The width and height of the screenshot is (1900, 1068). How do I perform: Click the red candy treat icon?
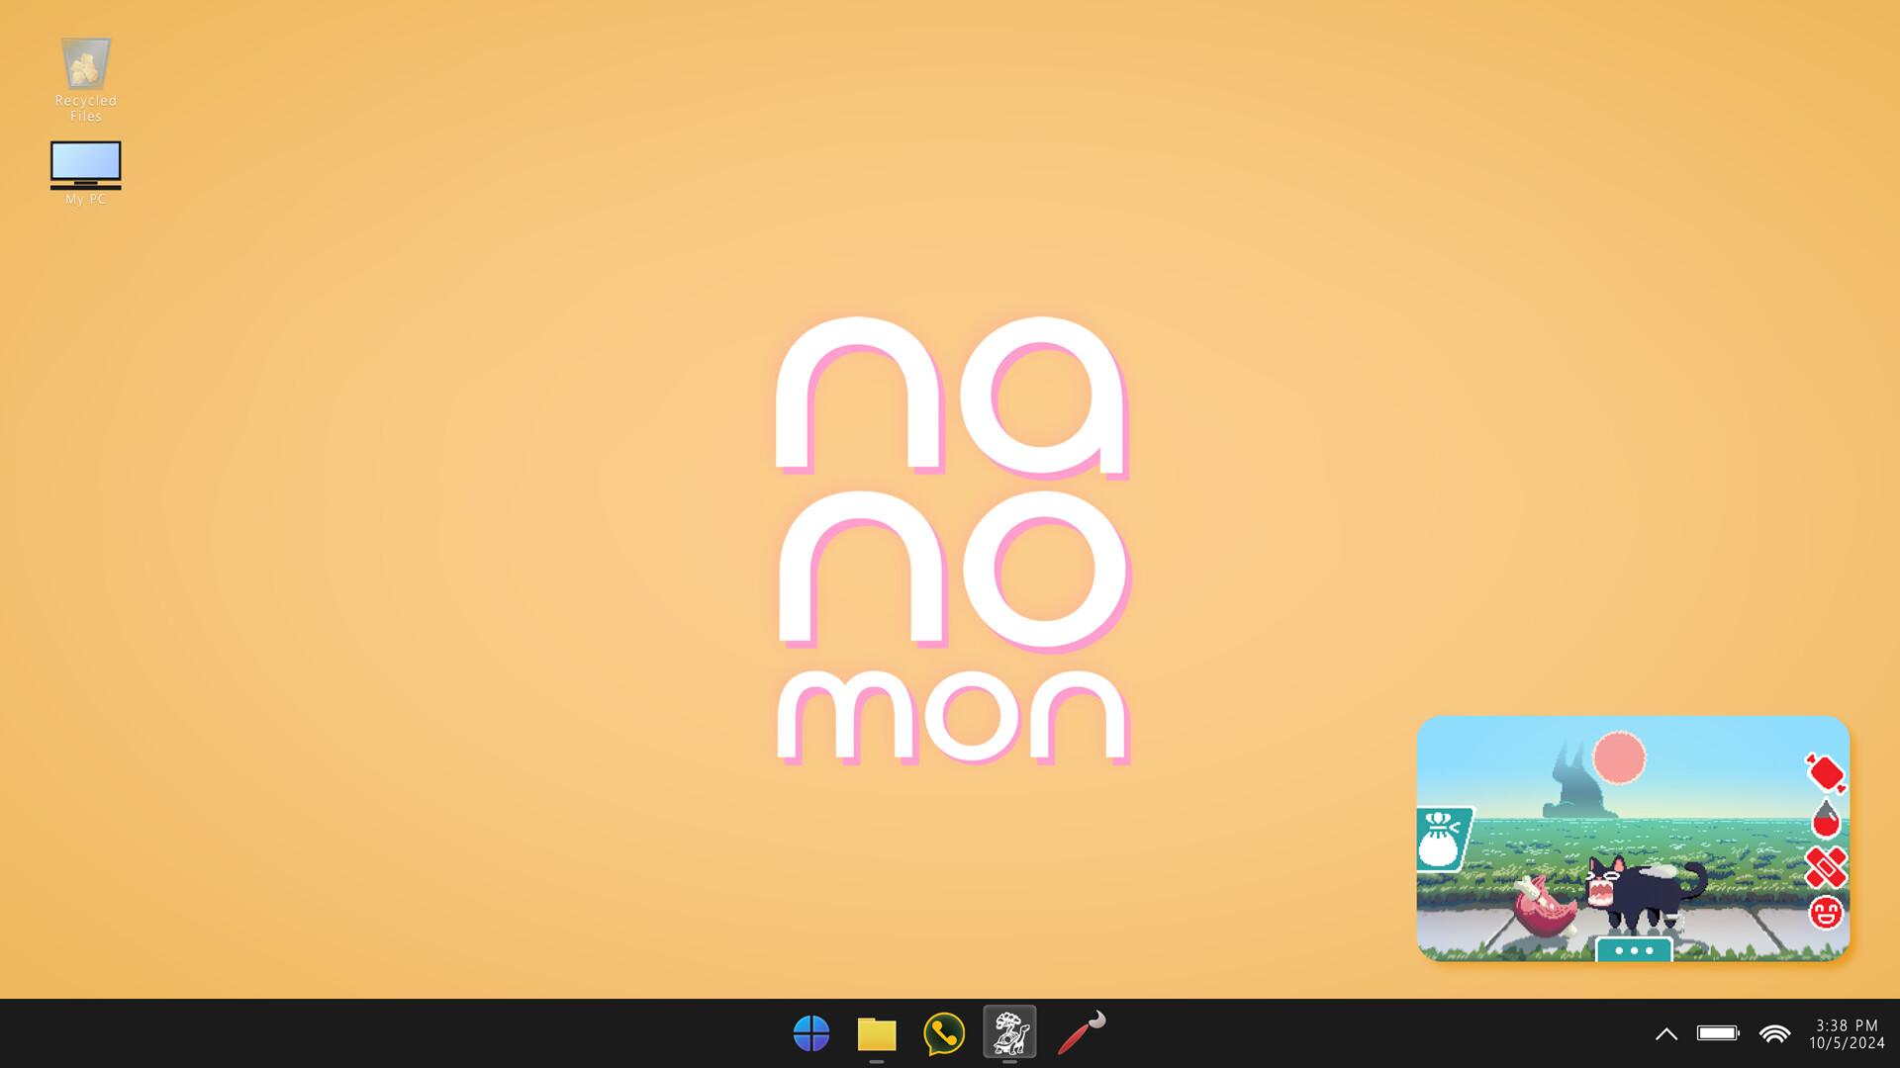(x=1826, y=775)
